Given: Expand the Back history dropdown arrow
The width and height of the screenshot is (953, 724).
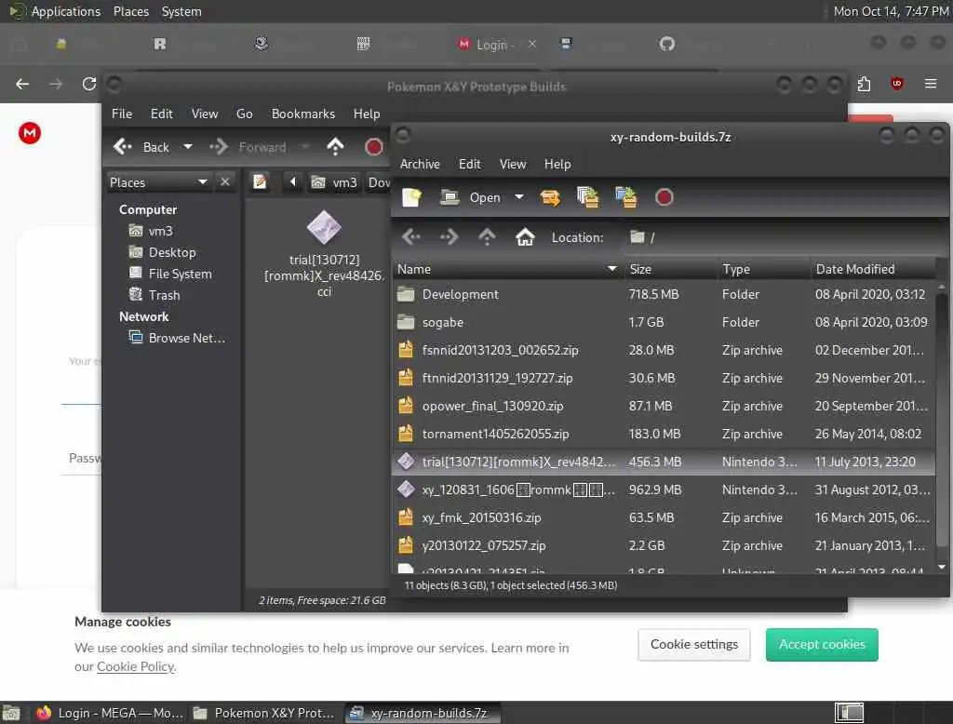Looking at the screenshot, I should coord(188,146).
